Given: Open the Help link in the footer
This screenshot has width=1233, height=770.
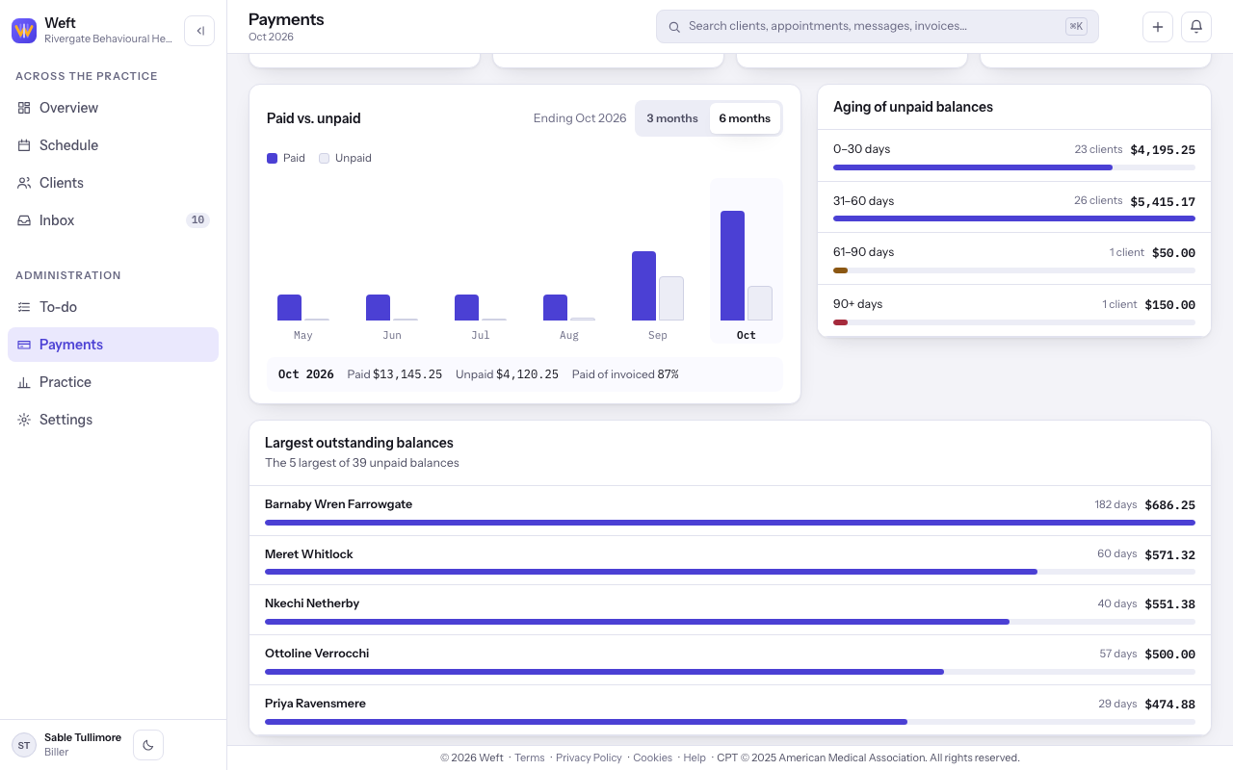Looking at the screenshot, I should point(695,757).
